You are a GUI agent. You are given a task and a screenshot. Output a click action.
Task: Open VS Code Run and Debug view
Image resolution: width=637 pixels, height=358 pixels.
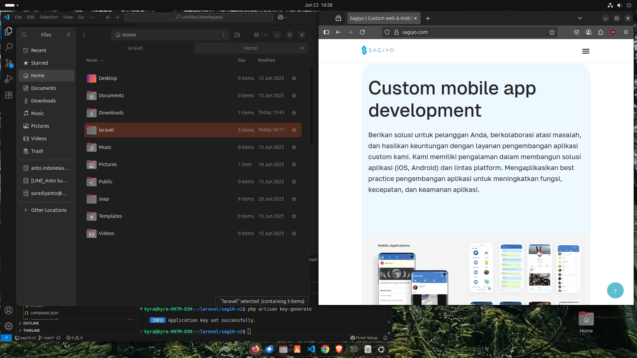point(9,79)
